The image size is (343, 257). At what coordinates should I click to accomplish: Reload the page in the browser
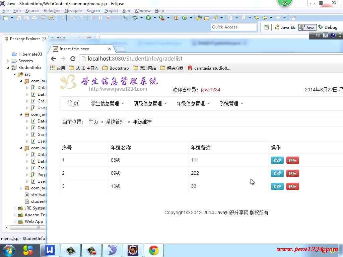point(73,59)
